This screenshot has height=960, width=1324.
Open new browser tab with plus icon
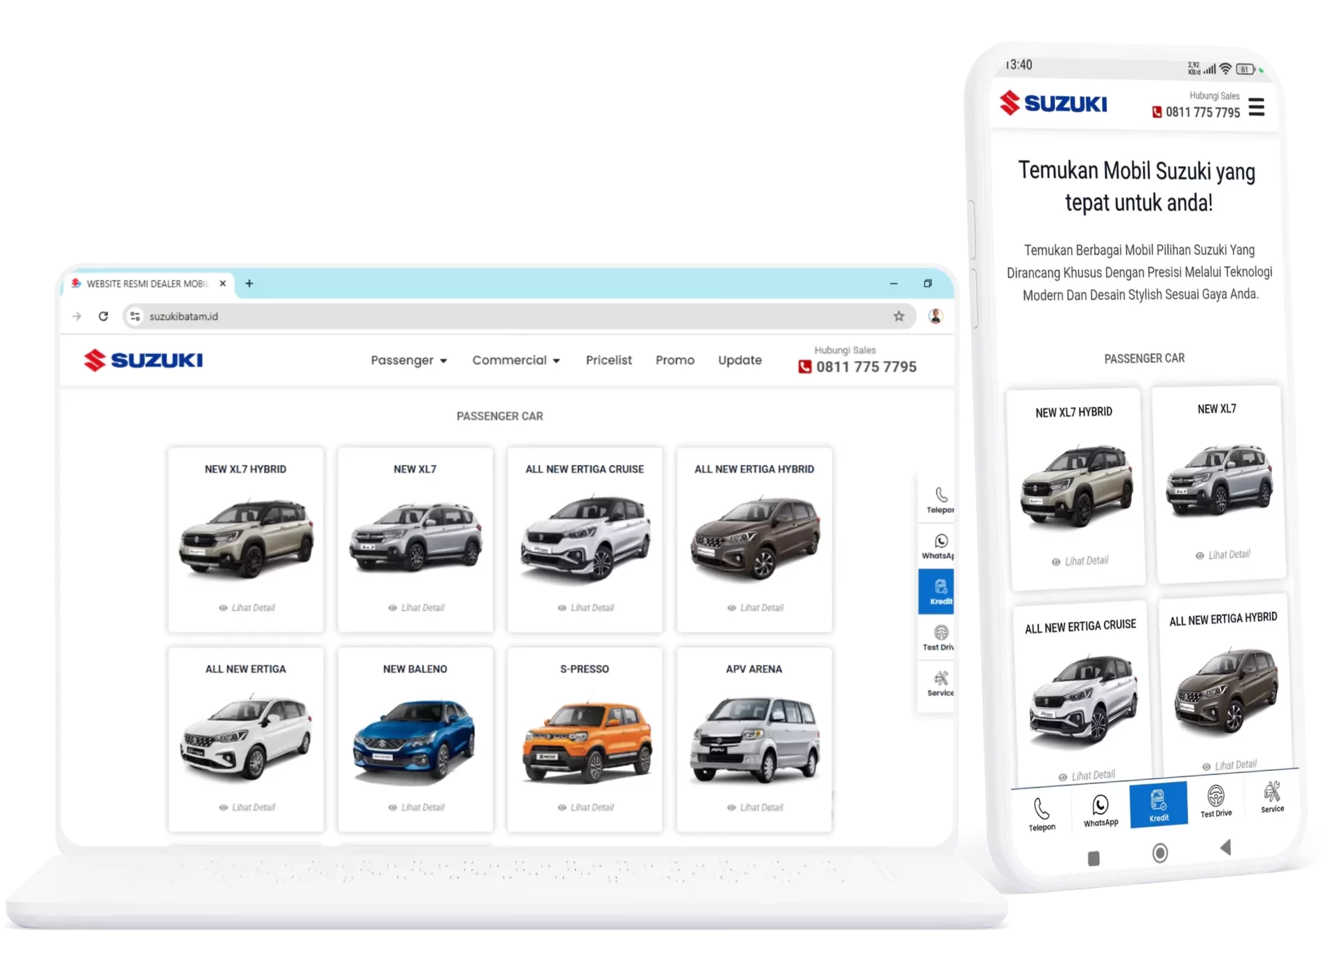249,283
